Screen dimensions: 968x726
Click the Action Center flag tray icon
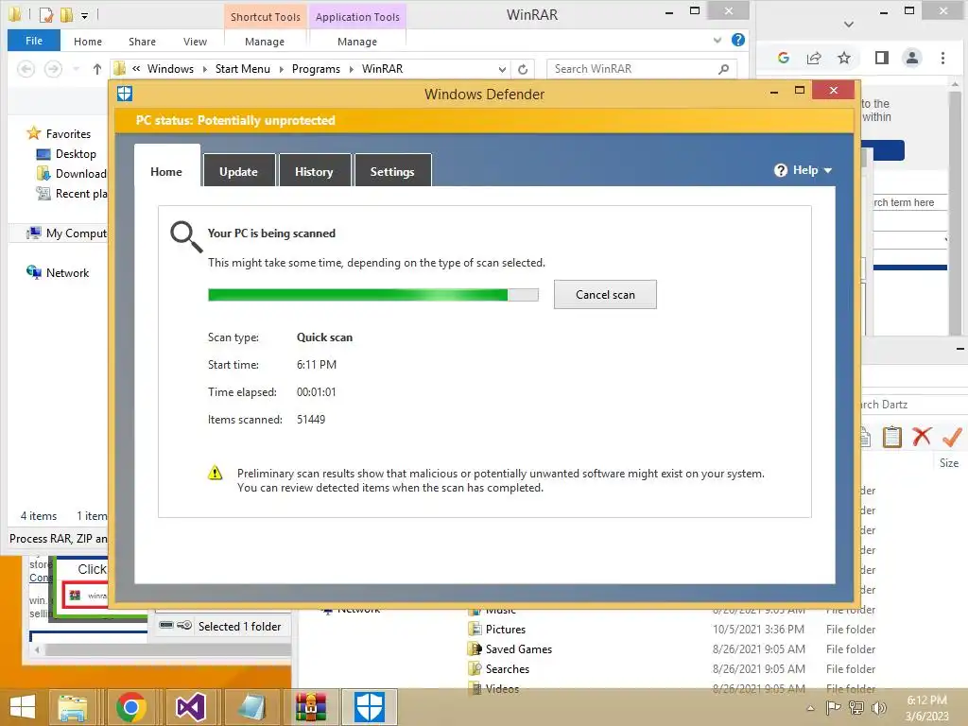click(834, 707)
